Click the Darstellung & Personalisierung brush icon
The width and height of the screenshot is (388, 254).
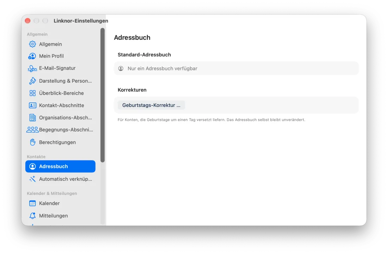pos(32,81)
